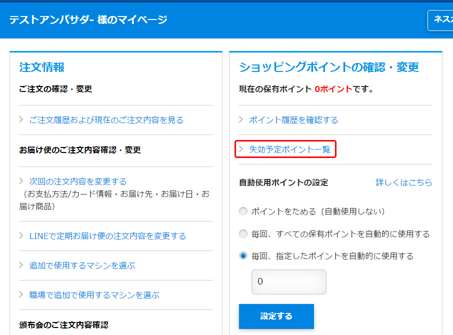Open 次回の注文内容を変更する link

point(77,181)
